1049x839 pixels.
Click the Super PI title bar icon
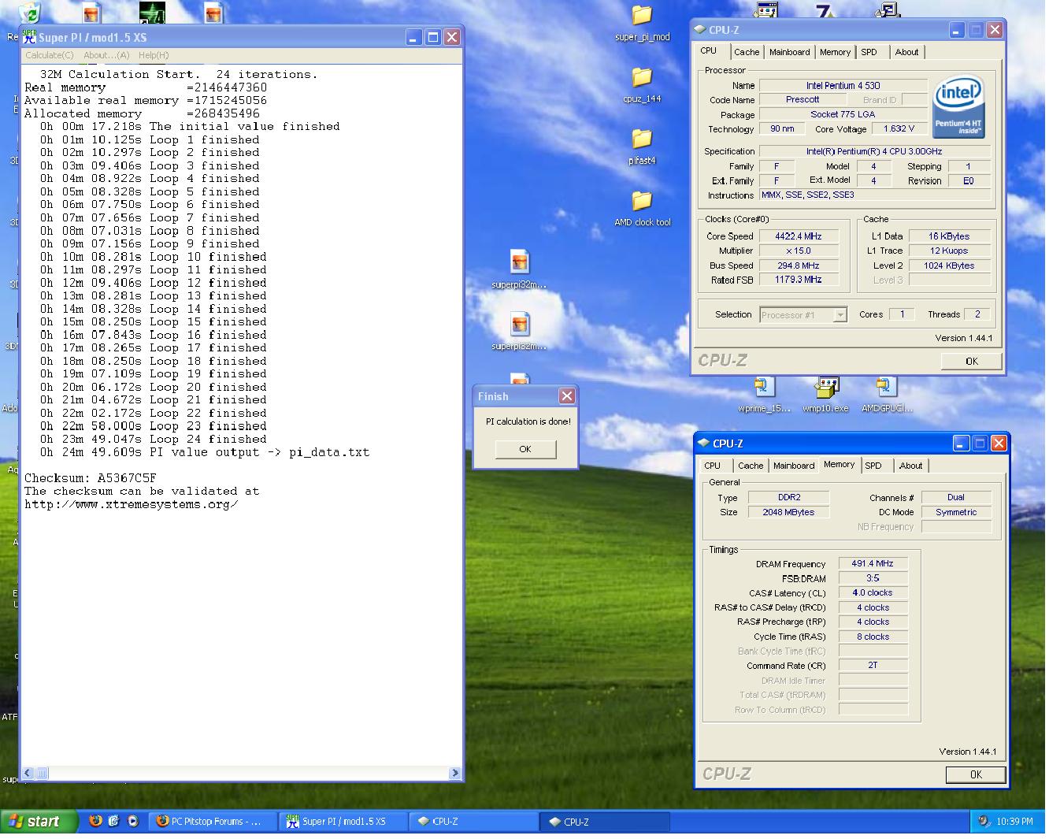[29, 36]
